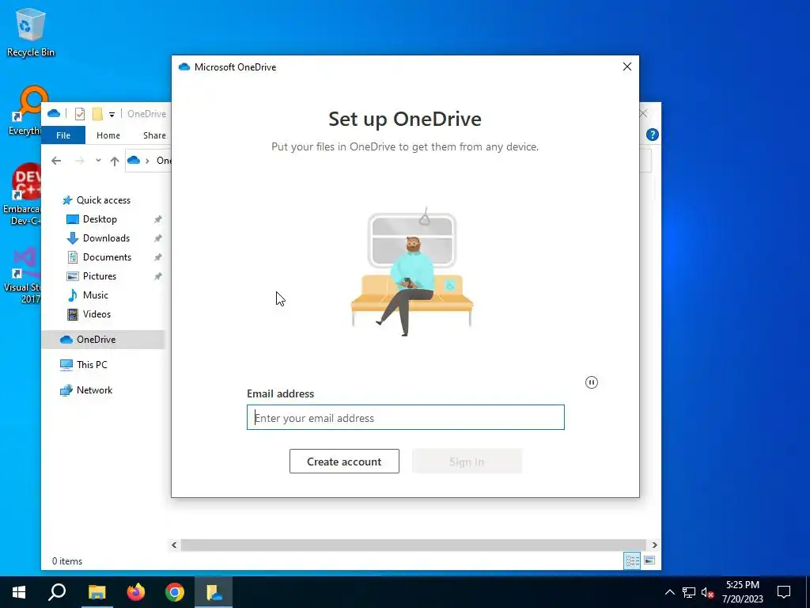This screenshot has height=608, width=810.
Task: Click the greyed-out Sign in button
Action: [467, 462]
